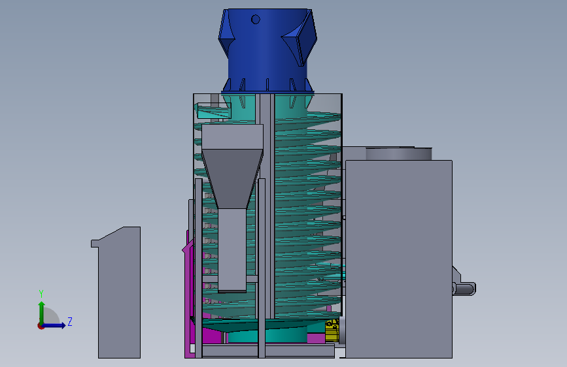This screenshot has height=367, width=567.
Task: Click the red origin dot of the triad
Action: tap(41, 326)
